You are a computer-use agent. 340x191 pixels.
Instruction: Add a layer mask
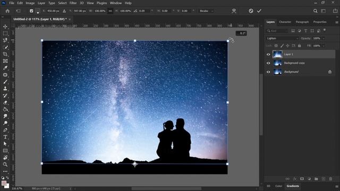pos(302,179)
